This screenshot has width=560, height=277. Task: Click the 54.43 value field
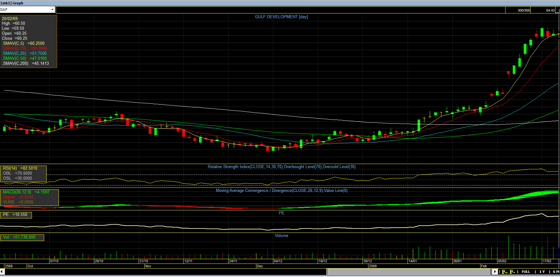[x=544, y=10]
